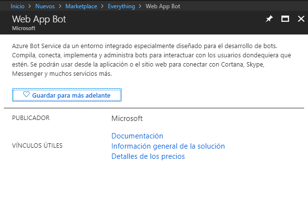
Task: Maximize the Web App Bot blade
Action: click(x=285, y=19)
